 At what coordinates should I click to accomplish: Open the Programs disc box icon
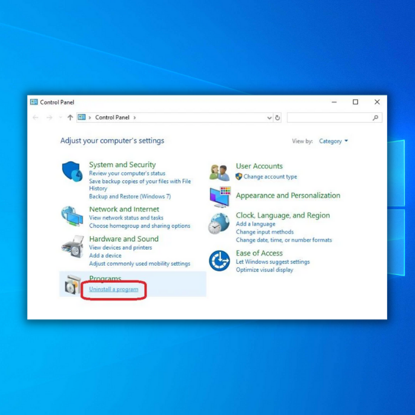coord(73,285)
